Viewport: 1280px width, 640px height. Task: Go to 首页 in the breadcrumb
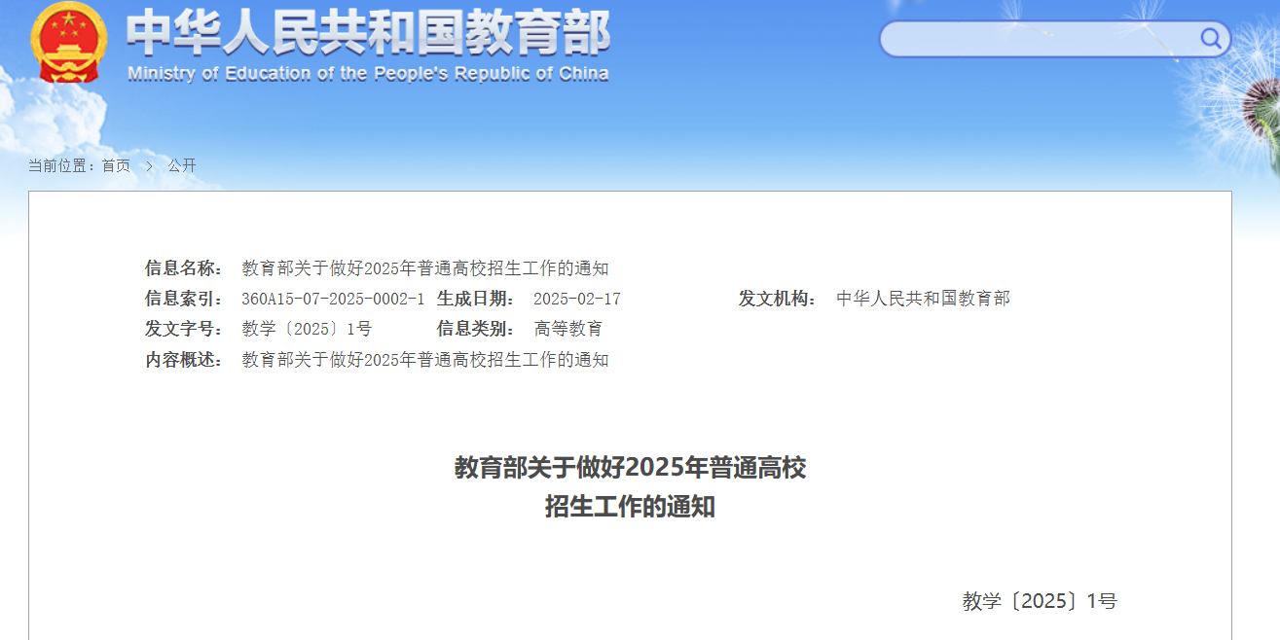pyautogui.click(x=116, y=166)
